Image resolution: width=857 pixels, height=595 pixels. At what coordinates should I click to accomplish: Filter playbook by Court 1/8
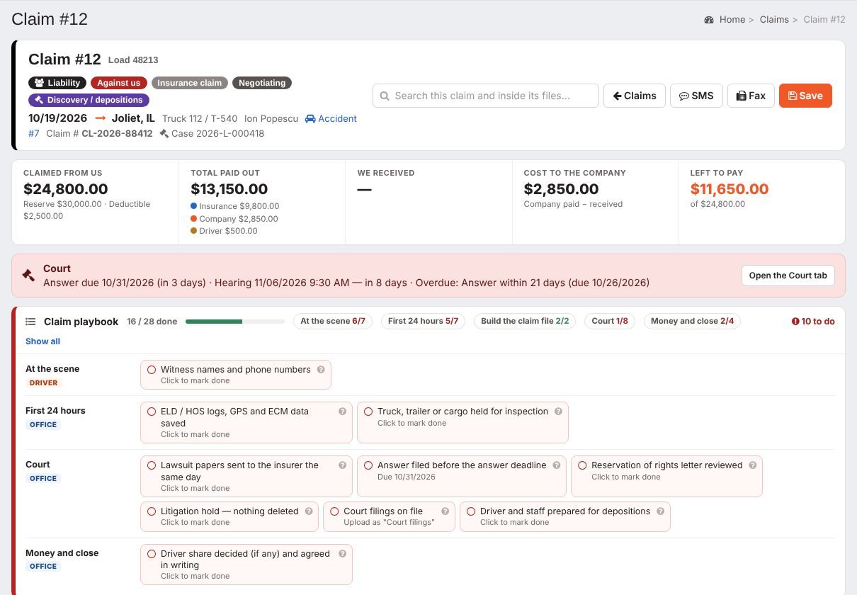coord(610,321)
